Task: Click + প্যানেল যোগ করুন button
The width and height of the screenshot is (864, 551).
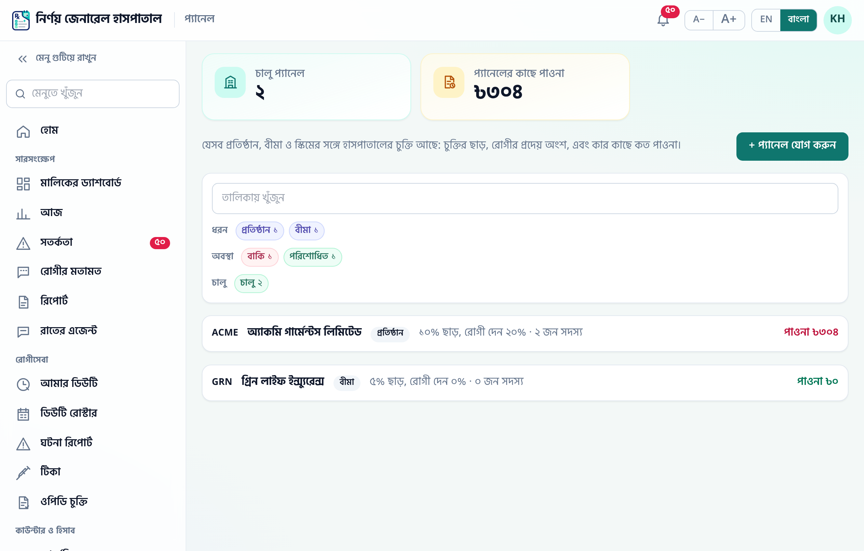Action: (792, 146)
